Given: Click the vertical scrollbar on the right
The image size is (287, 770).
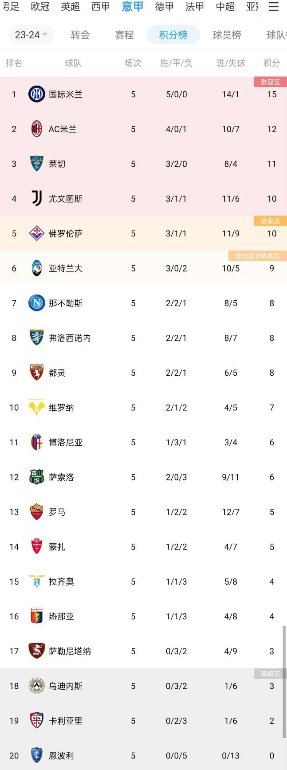Looking at the screenshot, I should (x=284, y=682).
